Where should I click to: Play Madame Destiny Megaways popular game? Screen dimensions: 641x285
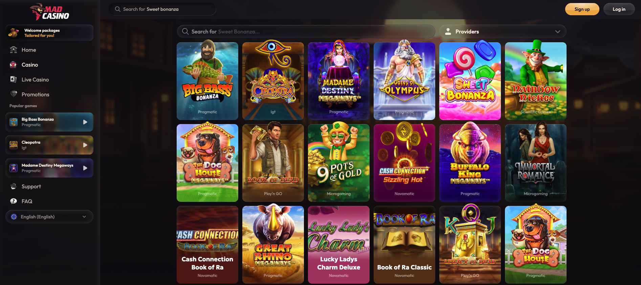85,168
